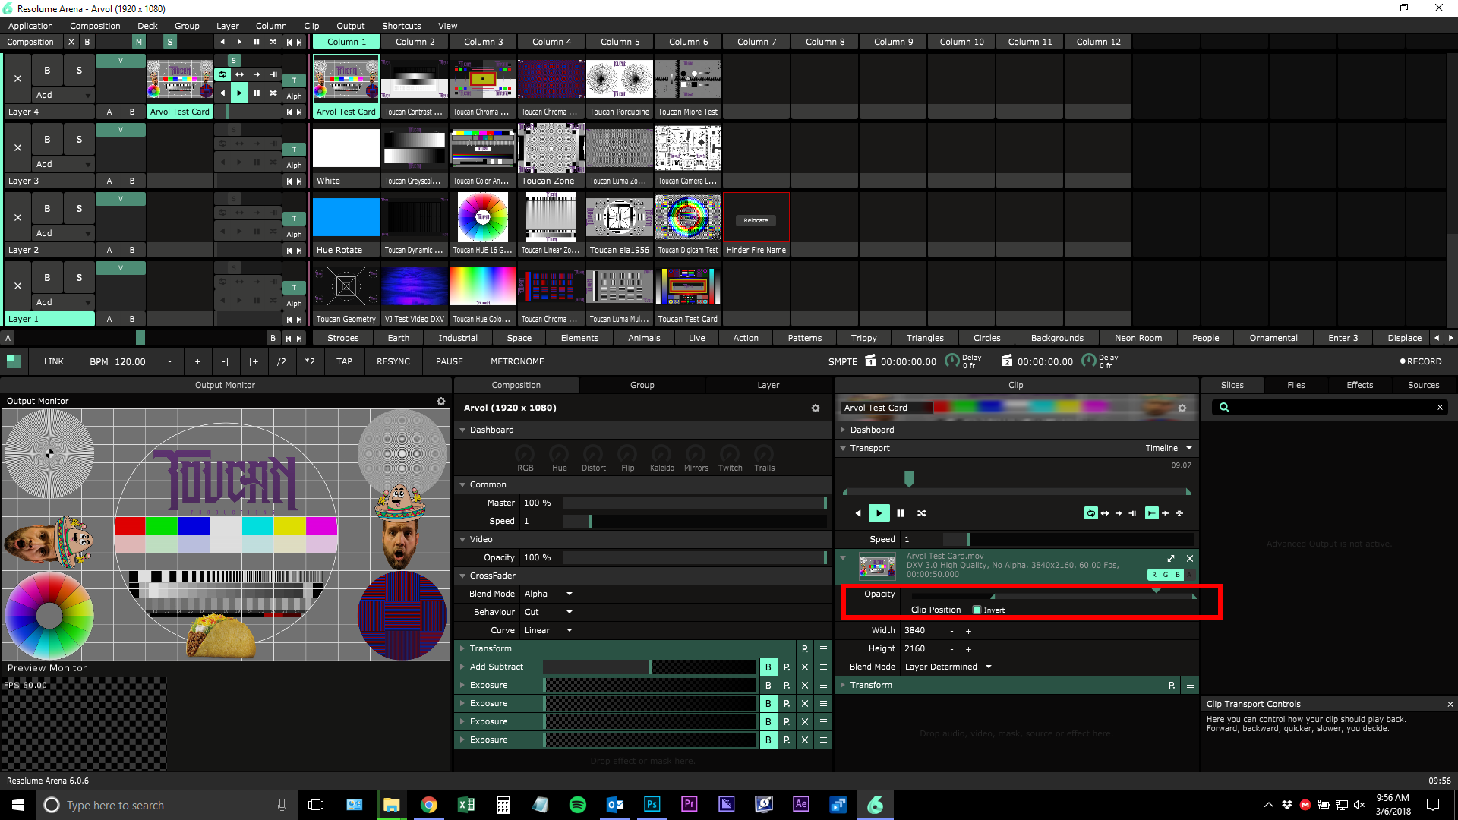Expand the clip Dashboard section
Image resolution: width=1458 pixels, height=820 pixels.
click(x=843, y=430)
